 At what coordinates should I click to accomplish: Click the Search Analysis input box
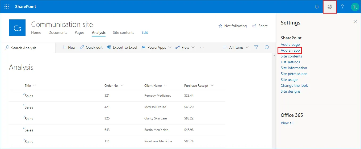pos(28,48)
